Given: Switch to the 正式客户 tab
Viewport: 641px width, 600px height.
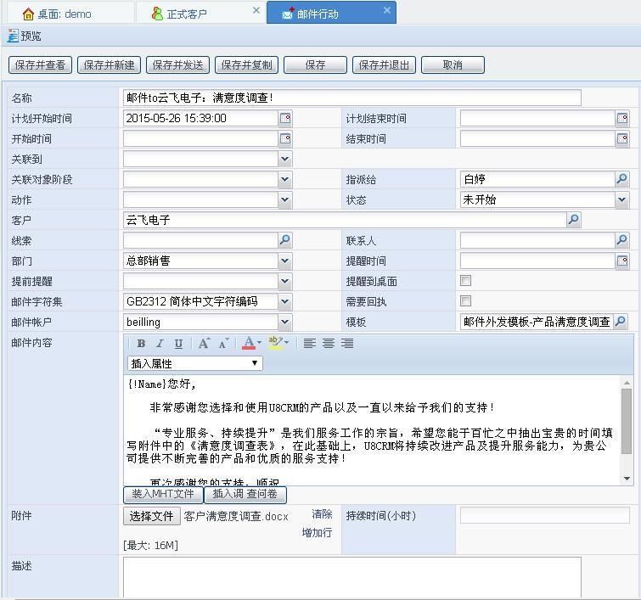Looking at the screenshot, I should (x=186, y=14).
